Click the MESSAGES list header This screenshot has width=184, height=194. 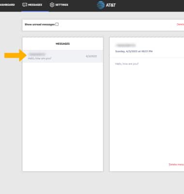coord(62,44)
